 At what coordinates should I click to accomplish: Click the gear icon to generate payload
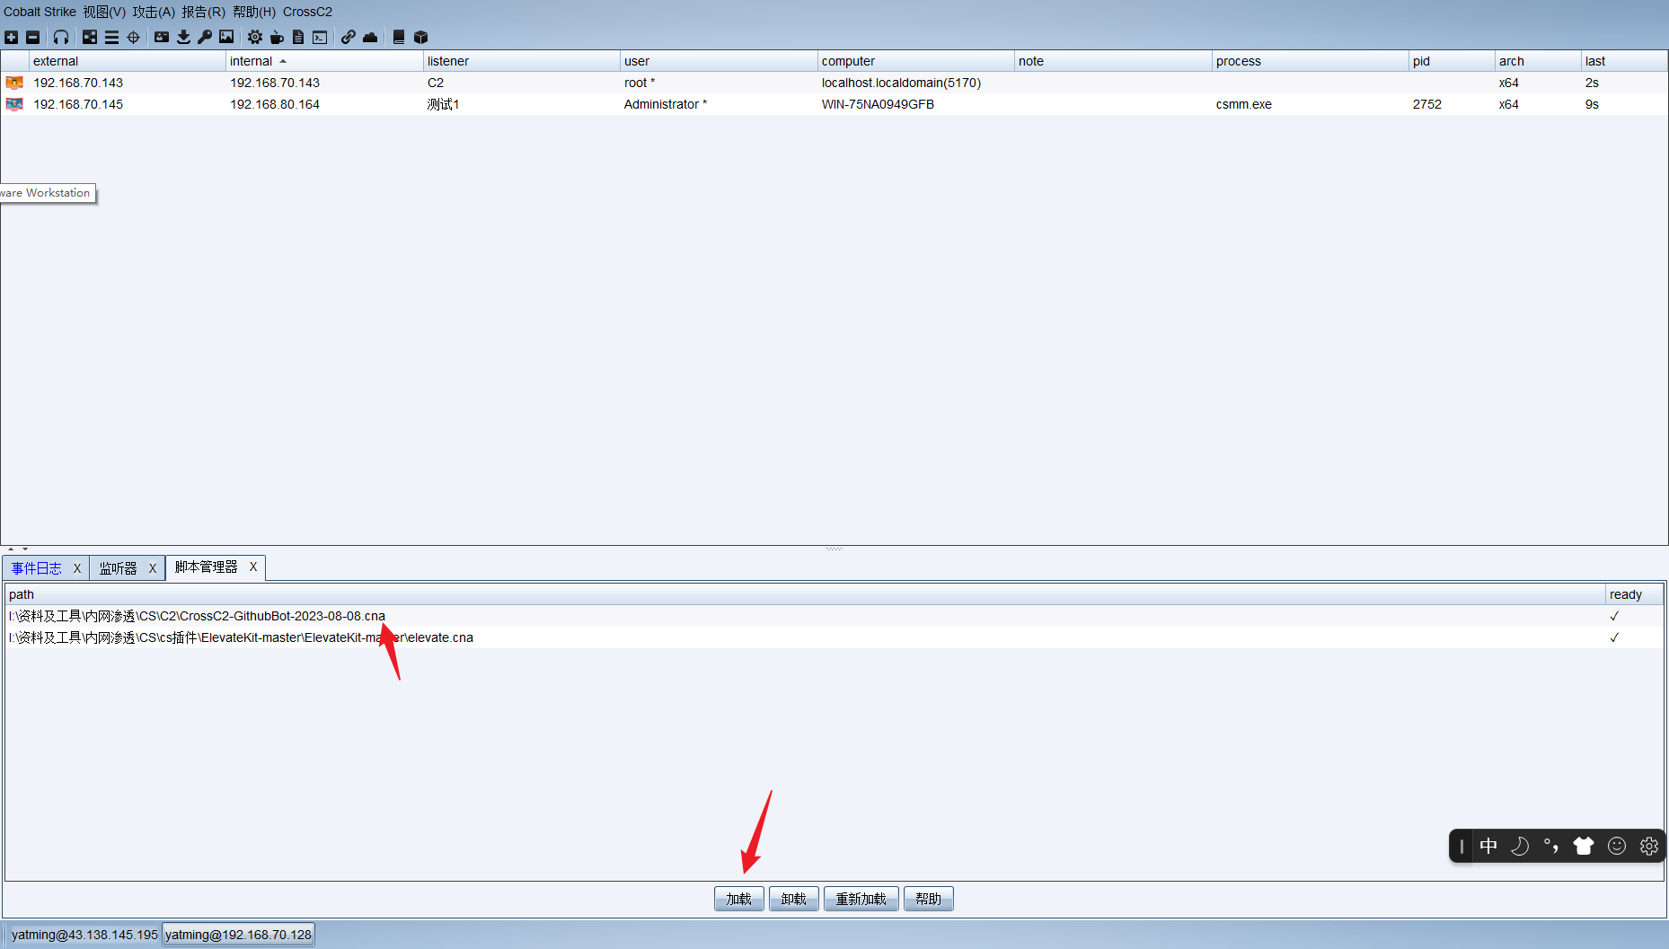[x=255, y=37]
